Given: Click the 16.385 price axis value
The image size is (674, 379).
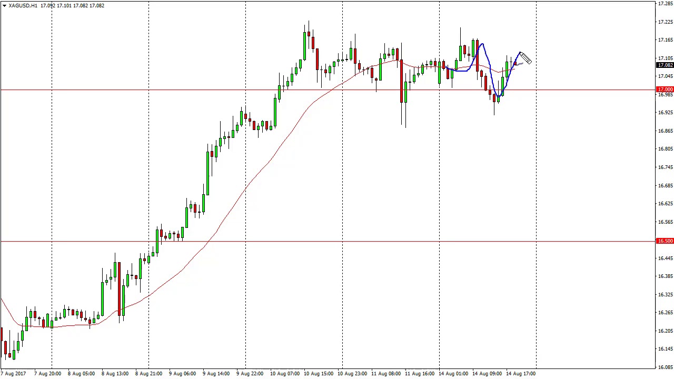Looking at the screenshot, I should (665, 276).
